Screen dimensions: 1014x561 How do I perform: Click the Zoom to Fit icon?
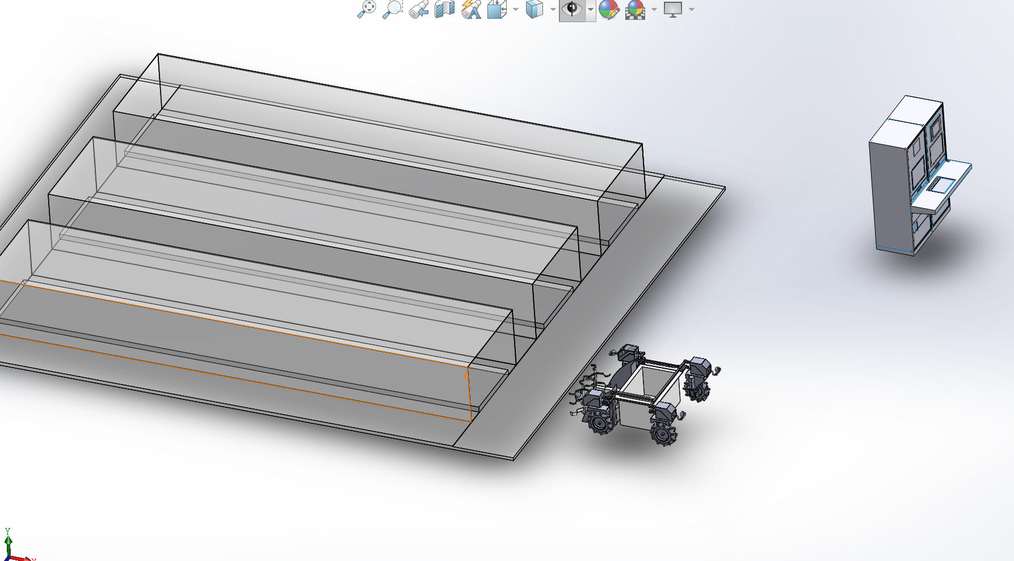point(367,9)
